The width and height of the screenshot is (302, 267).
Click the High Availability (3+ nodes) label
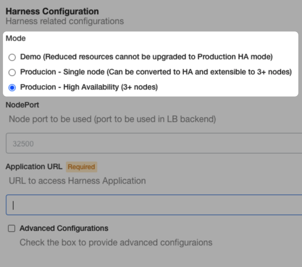89,87
